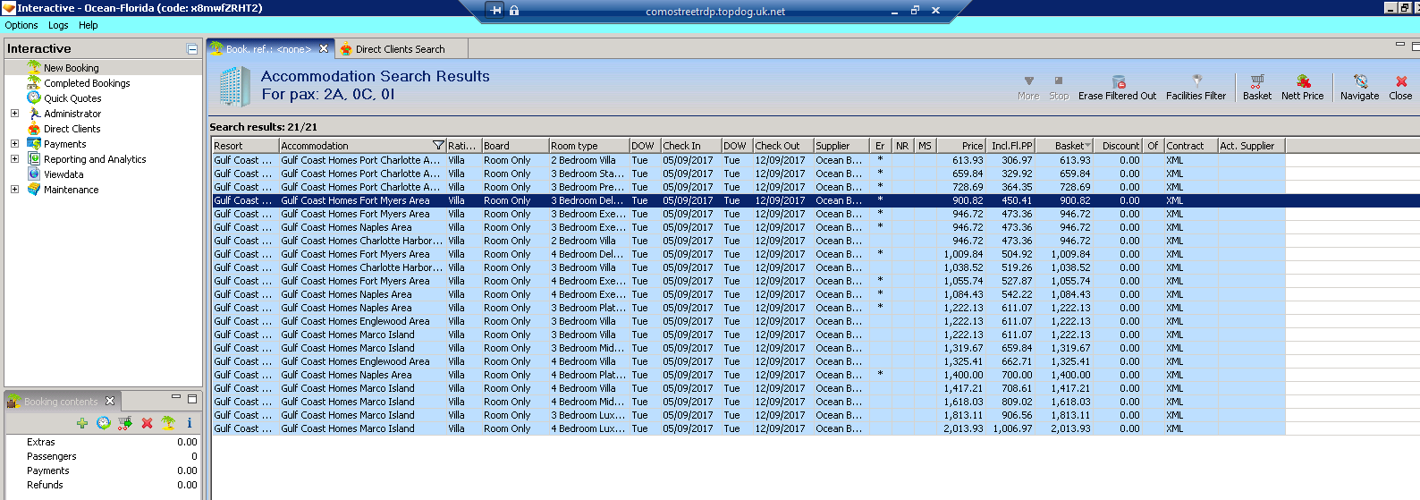Minimize the search results editor area
Viewport: 1420px width, 500px height.
pyautogui.click(x=1400, y=45)
